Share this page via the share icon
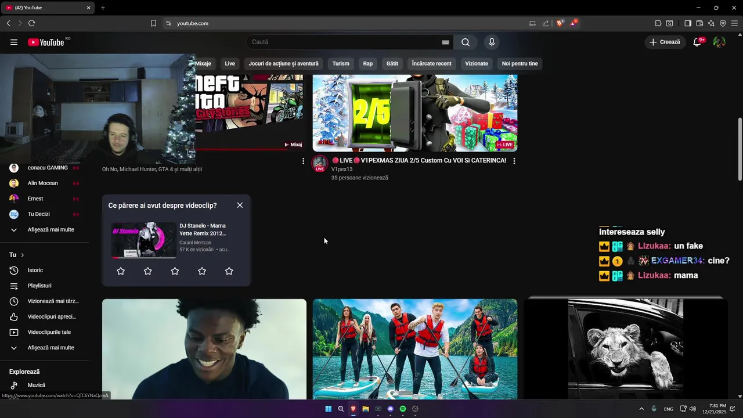 pyautogui.click(x=546, y=23)
